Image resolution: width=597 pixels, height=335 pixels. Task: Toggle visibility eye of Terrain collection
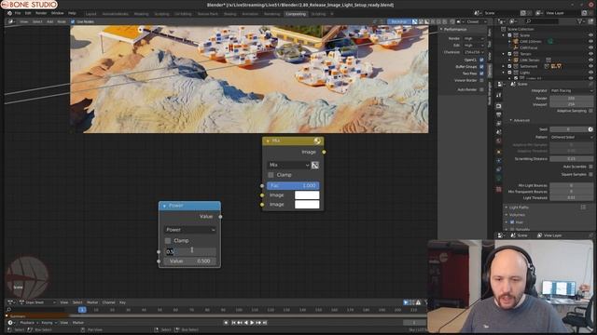pyautogui.click(x=590, y=54)
